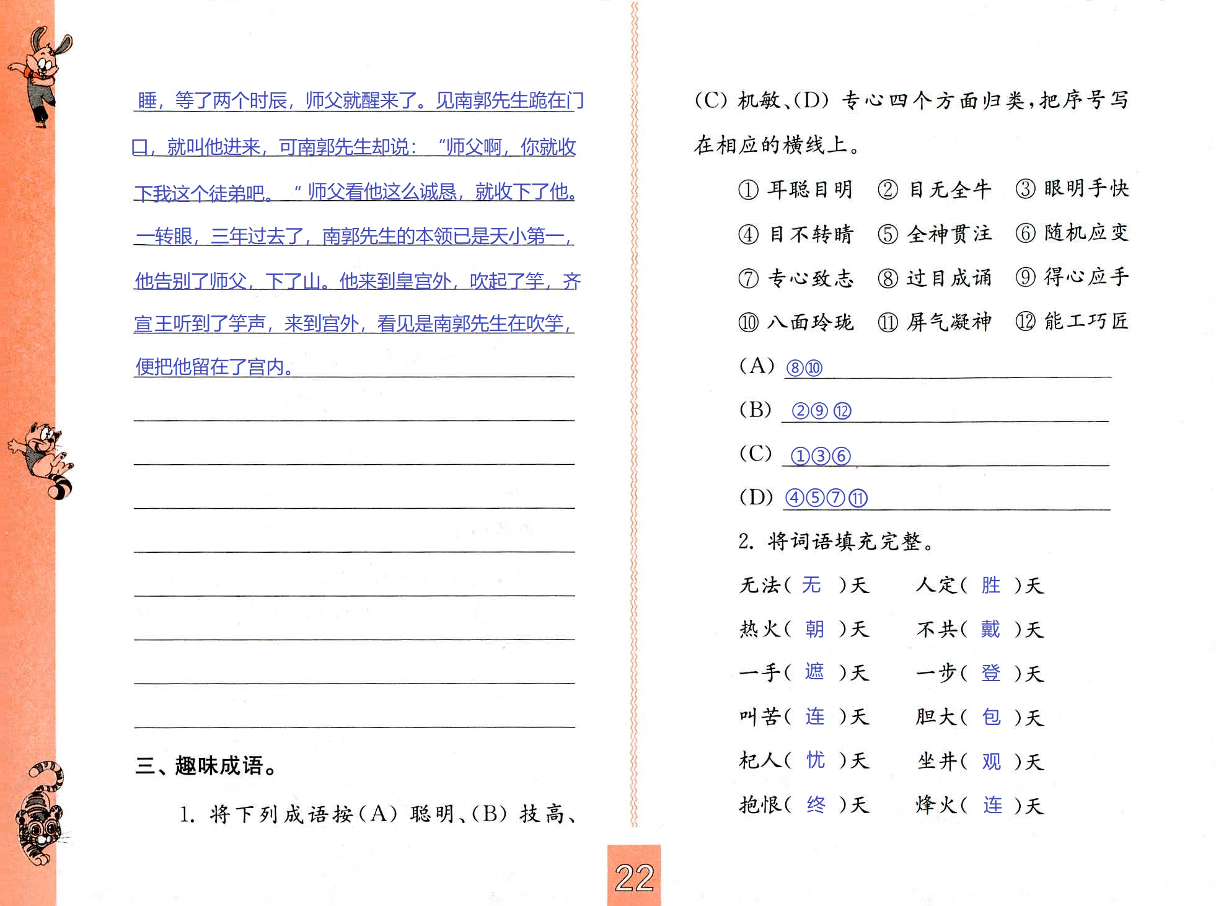
Task: Click the filled answer 登 in 一步( )天
Action: [x=990, y=672]
